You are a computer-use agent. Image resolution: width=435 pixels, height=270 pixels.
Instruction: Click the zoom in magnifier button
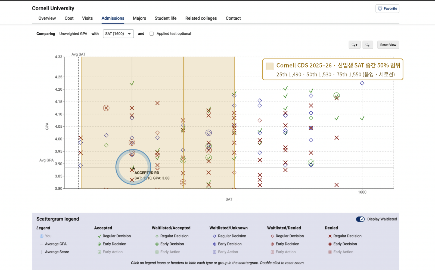click(x=355, y=45)
